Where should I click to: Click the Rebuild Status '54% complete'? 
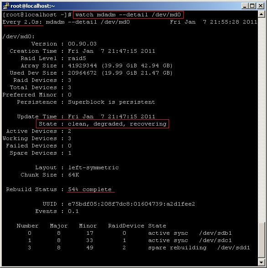click(x=90, y=189)
